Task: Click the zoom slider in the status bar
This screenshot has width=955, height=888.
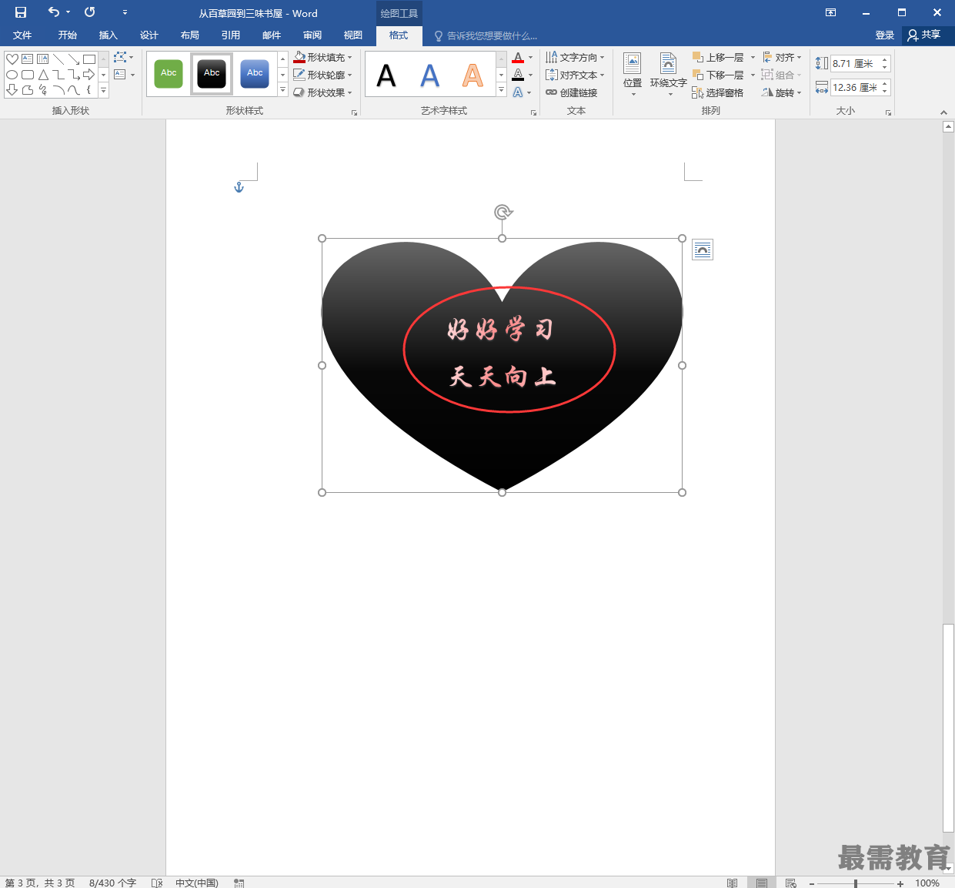Action: click(x=856, y=883)
